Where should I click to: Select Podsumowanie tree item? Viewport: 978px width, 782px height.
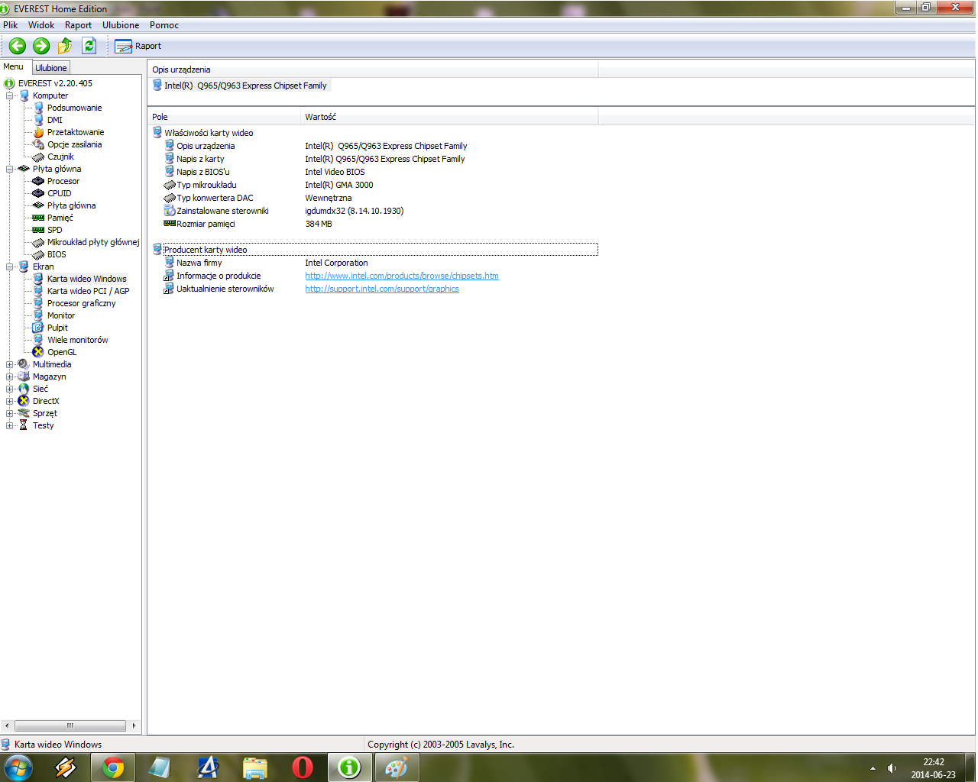click(74, 108)
